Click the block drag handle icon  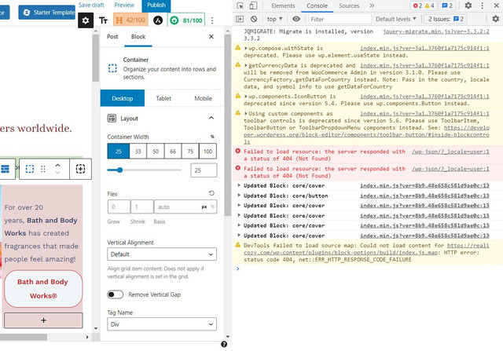tap(43, 169)
